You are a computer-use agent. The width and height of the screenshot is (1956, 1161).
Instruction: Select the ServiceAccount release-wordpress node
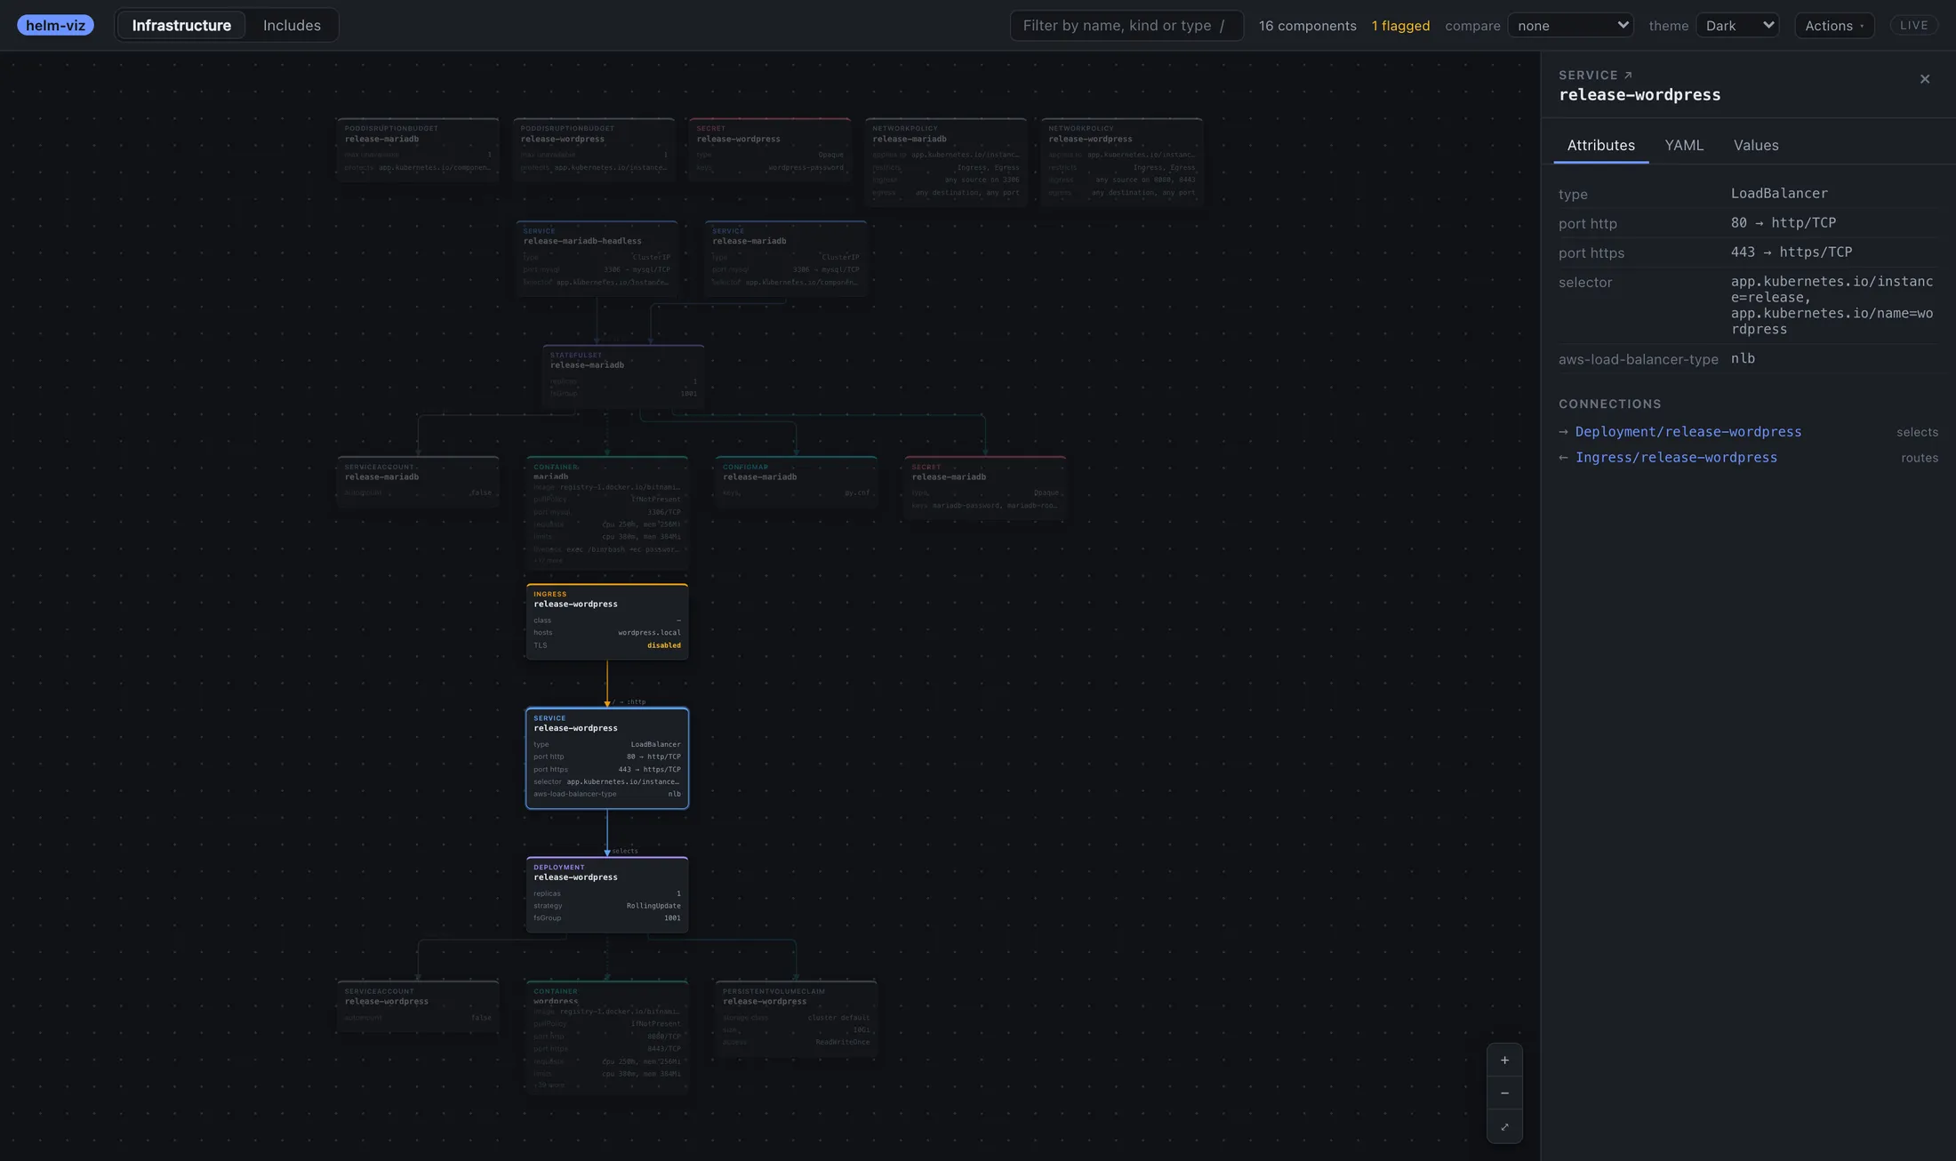418,1005
